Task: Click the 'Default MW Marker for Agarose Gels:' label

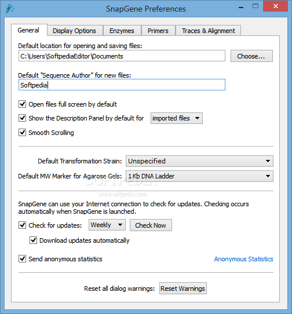Action: [70, 176]
